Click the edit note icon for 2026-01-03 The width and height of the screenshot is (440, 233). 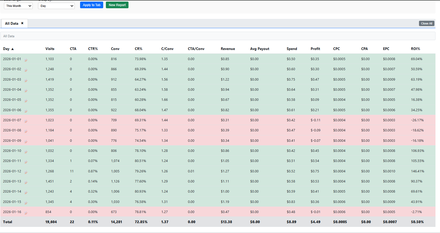[x=26, y=81]
